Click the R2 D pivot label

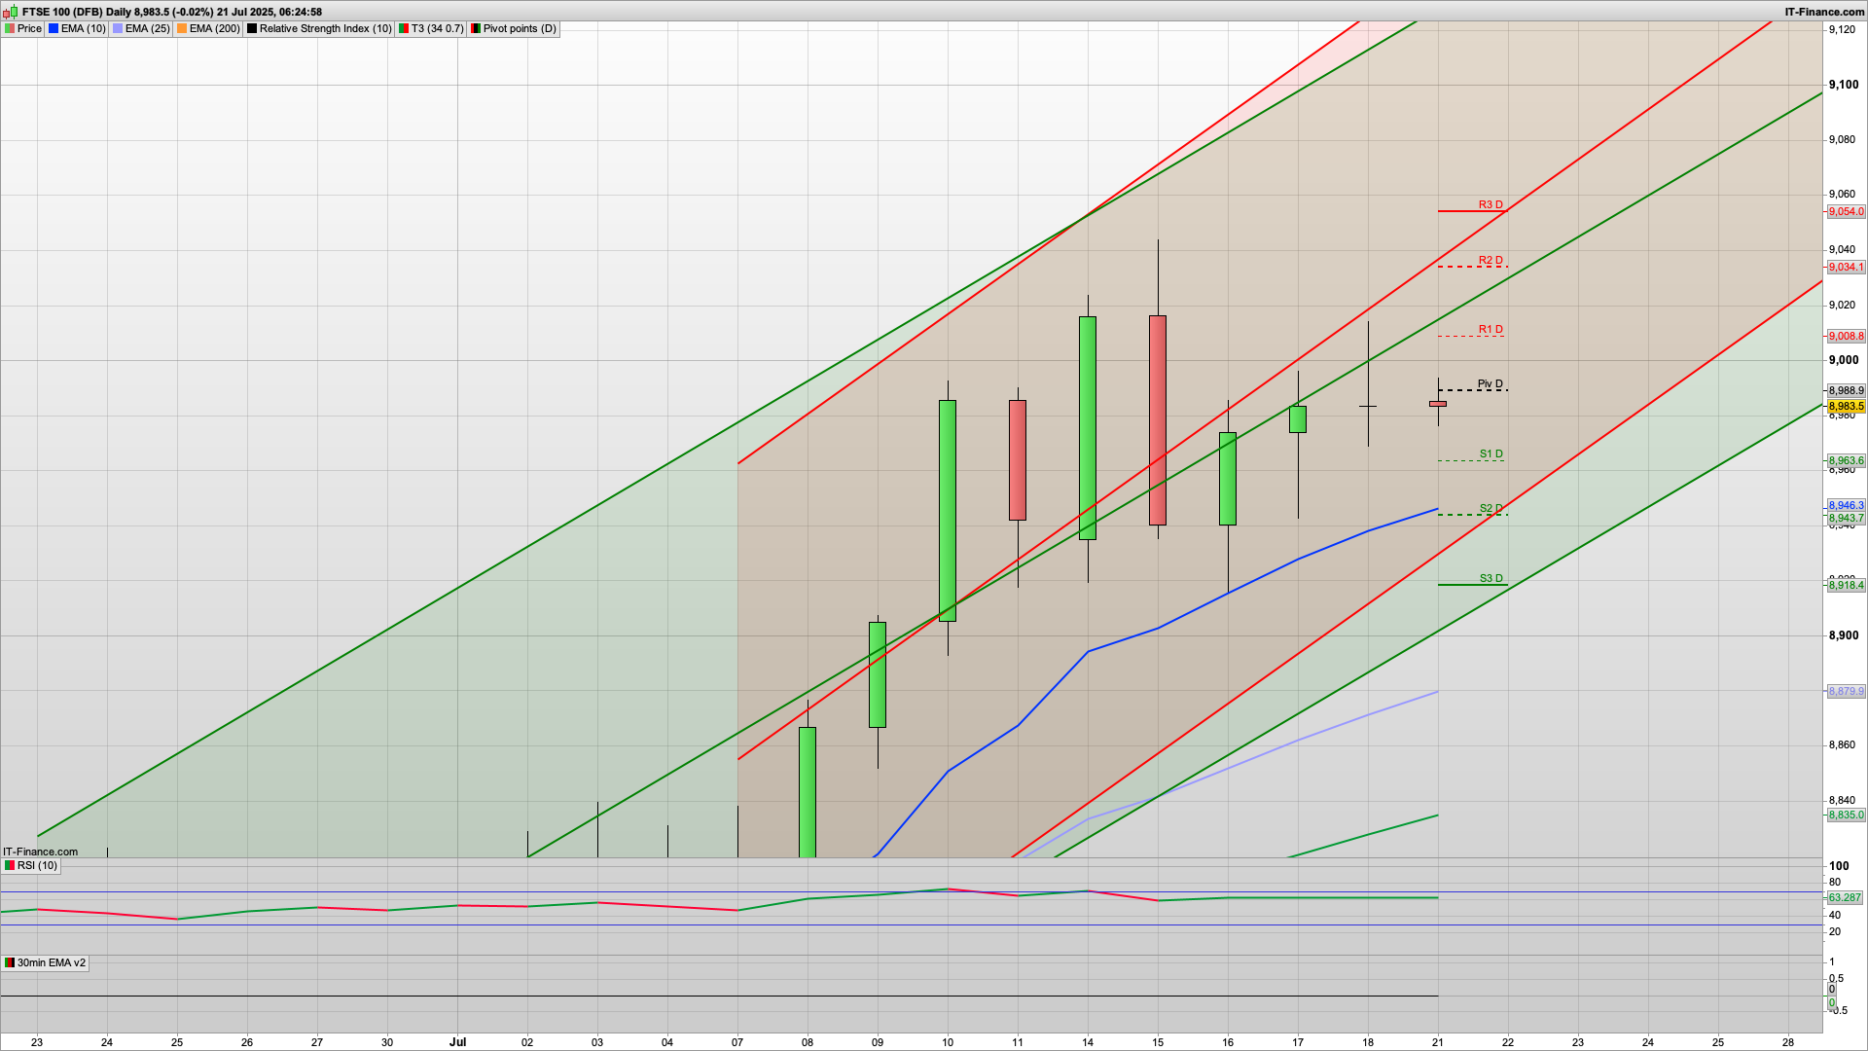[1491, 261]
